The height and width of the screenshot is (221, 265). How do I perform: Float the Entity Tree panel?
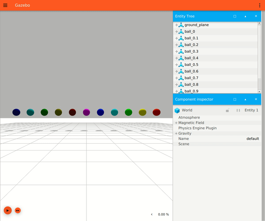click(235, 16)
